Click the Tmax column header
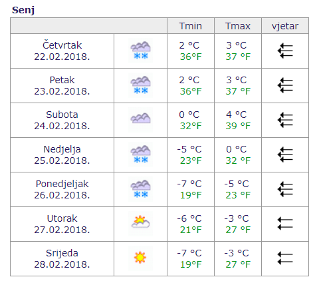 pyautogui.click(x=238, y=26)
